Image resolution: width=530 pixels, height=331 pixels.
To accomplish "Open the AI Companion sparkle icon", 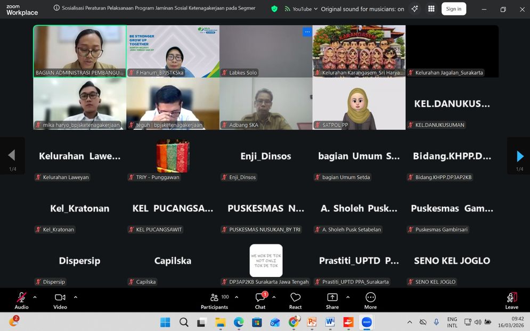I will 414,9.
